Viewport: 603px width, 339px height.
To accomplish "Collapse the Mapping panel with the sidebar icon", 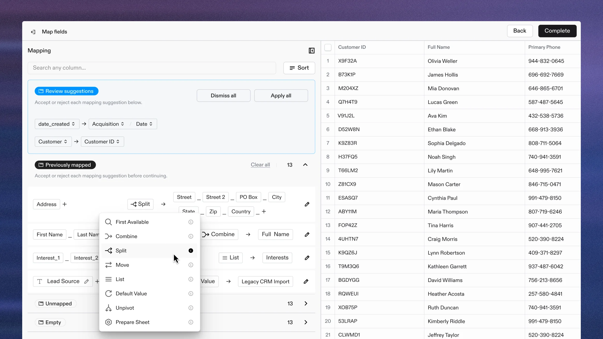I will pyautogui.click(x=311, y=51).
